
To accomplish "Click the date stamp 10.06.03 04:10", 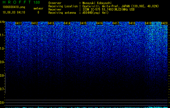I will [14, 12].
